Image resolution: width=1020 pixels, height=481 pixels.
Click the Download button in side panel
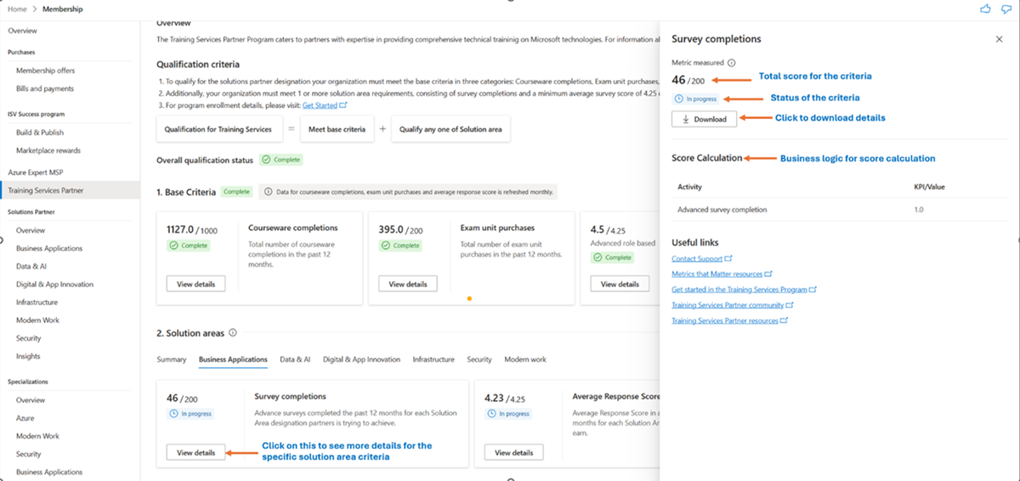click(704, 119)
